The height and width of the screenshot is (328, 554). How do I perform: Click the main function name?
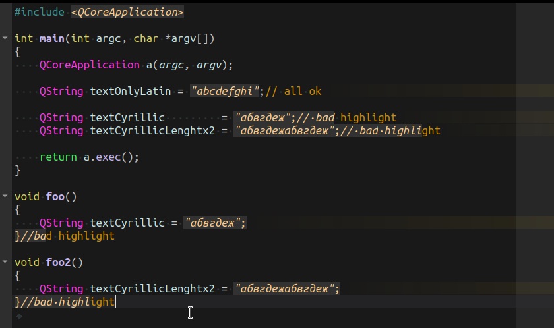click(x=51, y=38)
